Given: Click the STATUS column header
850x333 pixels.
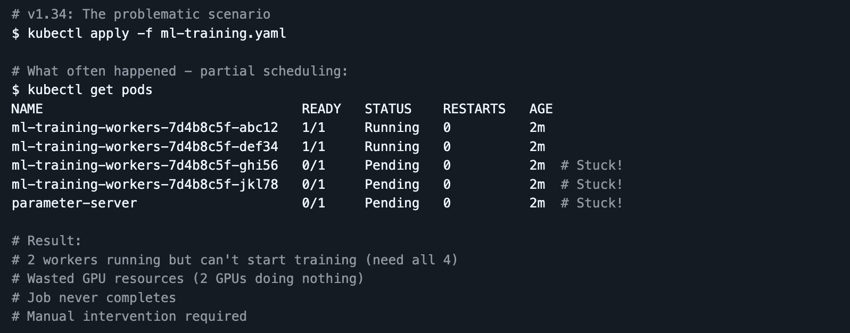Looking at the screenshot, I should pyautogui.click(x=388, y=109).
